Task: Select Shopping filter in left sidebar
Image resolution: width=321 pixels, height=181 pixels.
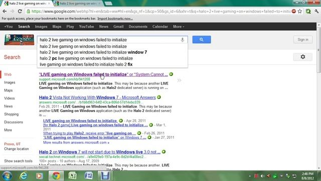Action: pyautogui.click(x=11, y=114)
